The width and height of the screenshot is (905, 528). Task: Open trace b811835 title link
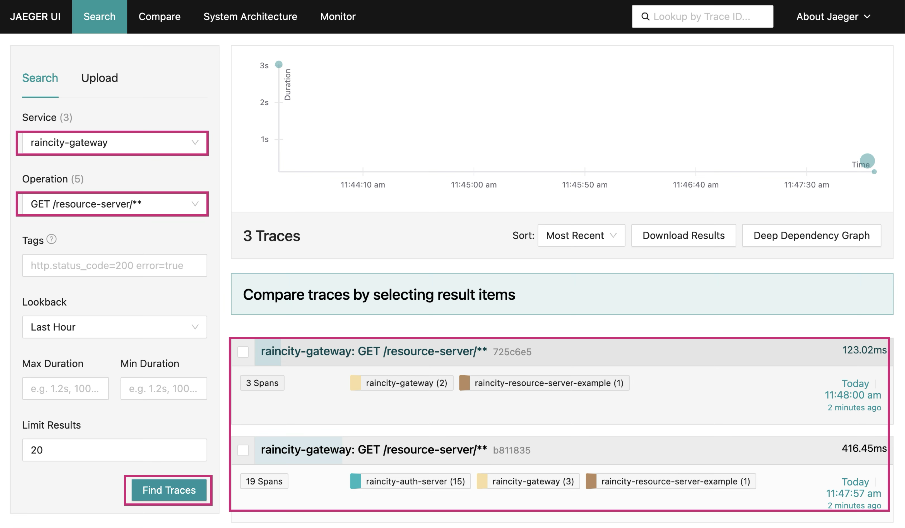click(374, 450)
